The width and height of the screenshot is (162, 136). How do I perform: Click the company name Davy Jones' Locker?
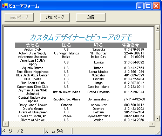(33, 105)
